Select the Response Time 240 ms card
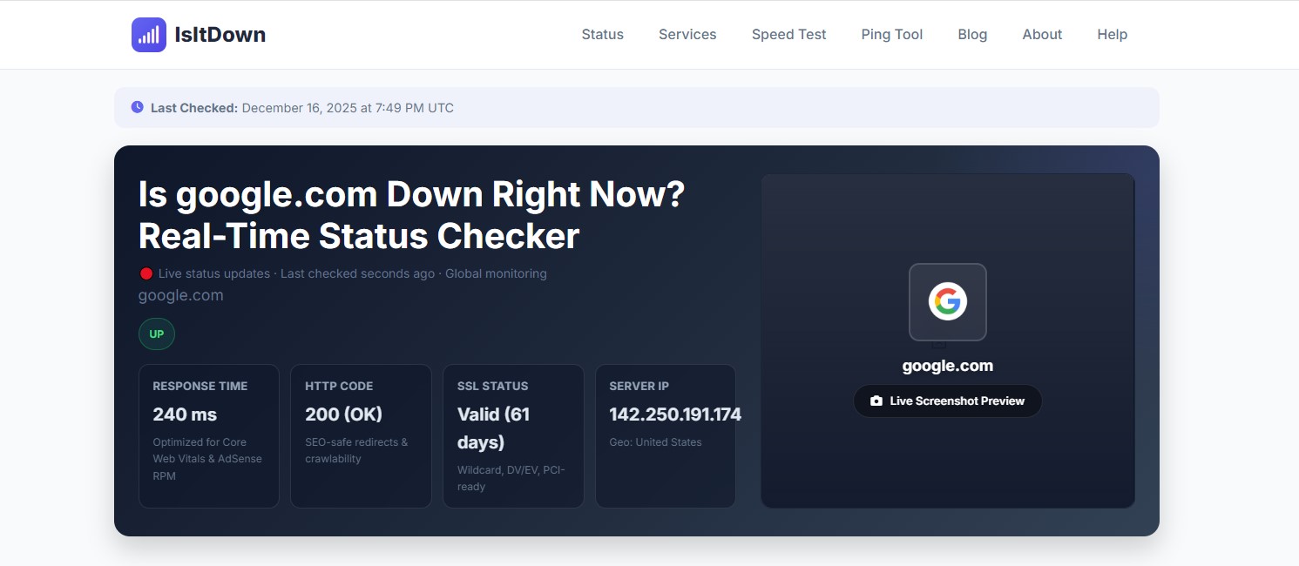Screen dimensions: 1299x566 point(209,435)
